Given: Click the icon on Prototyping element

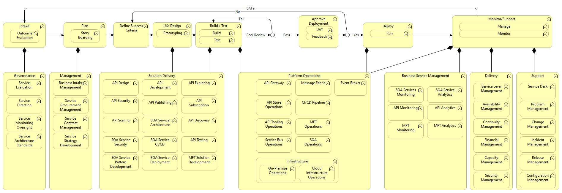Looking at the screenshot, I should pos(186,33).
